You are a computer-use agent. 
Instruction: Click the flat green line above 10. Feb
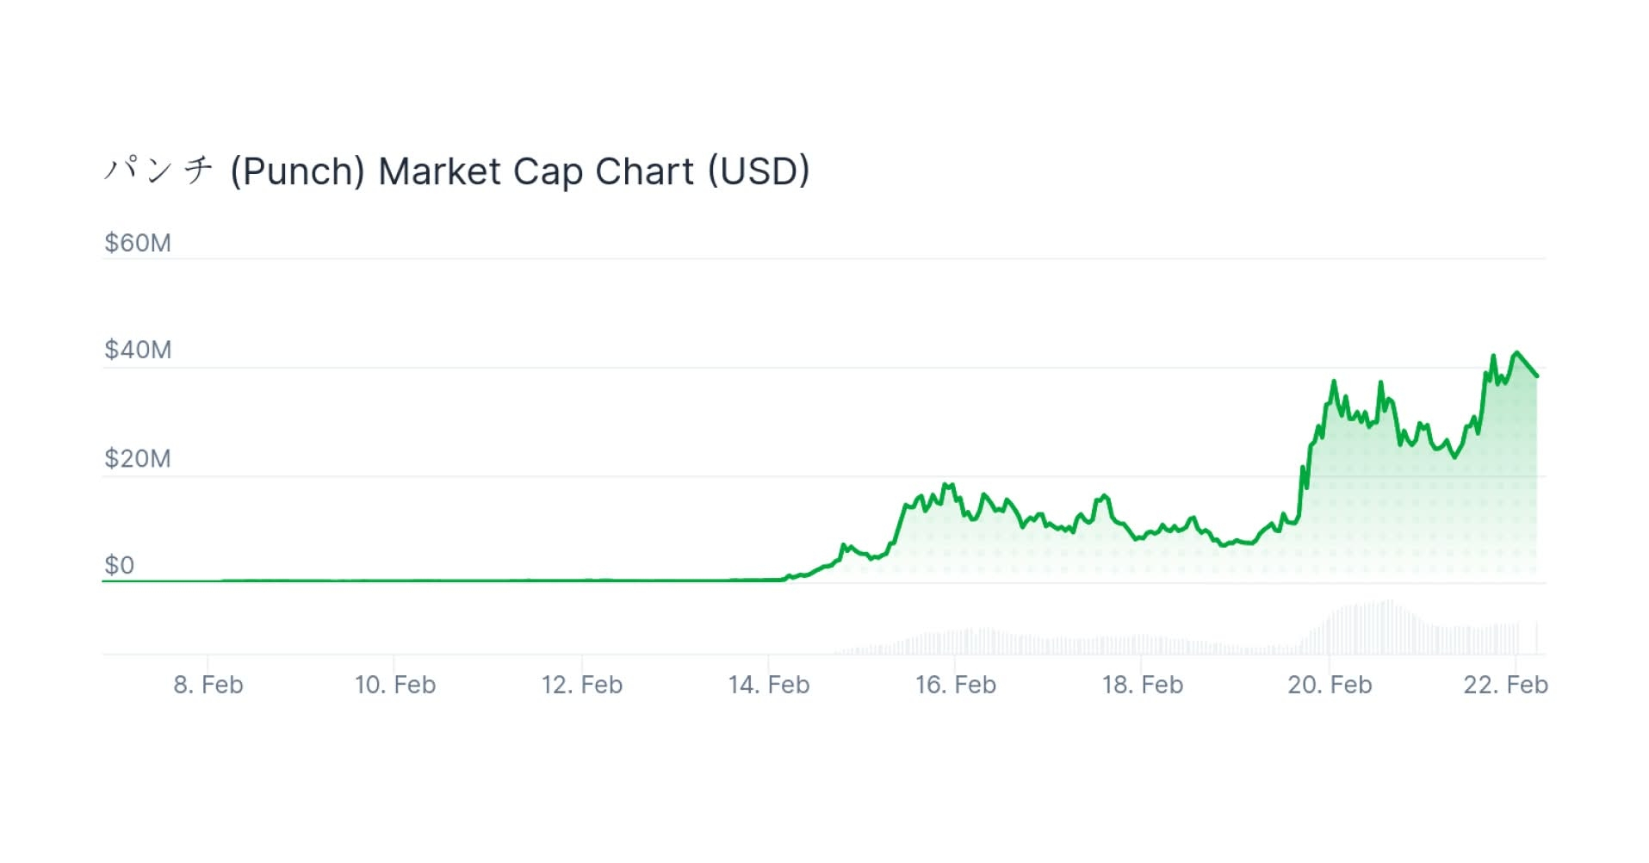pyautogui.click(x=394, y=581)
